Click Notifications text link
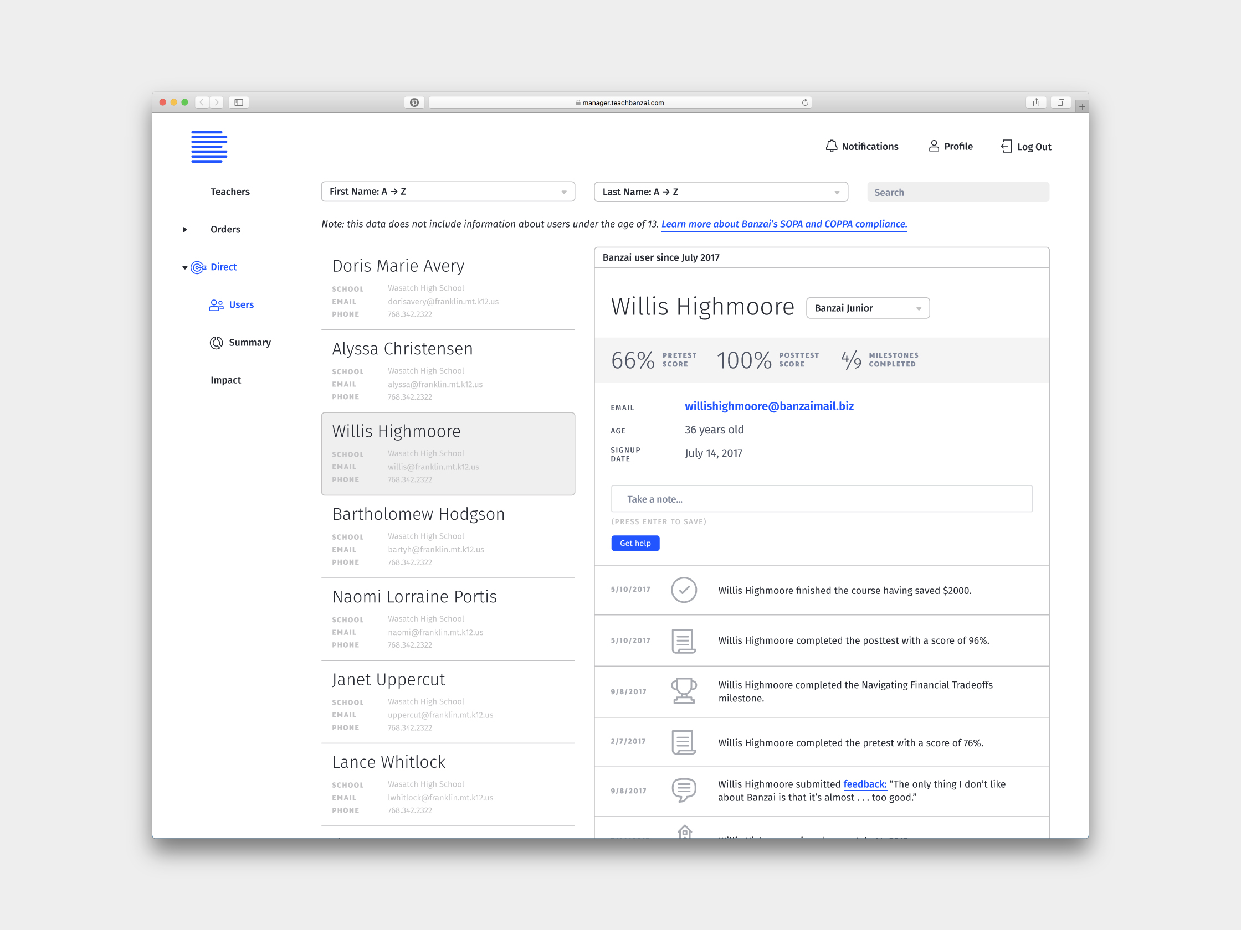 [870, 146]
